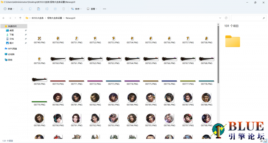
Task: Select 桌面 (Desktop) in the sidebar
Action: [11, 30]
